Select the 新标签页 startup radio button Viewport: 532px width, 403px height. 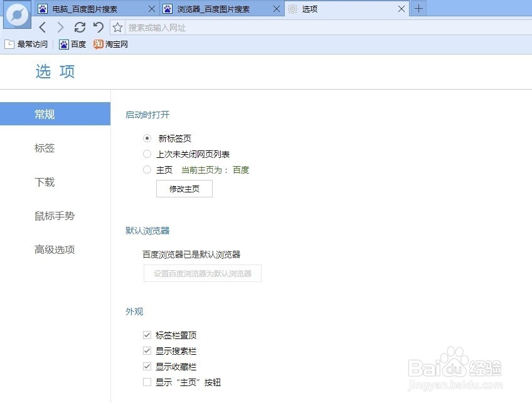[147, 139]
